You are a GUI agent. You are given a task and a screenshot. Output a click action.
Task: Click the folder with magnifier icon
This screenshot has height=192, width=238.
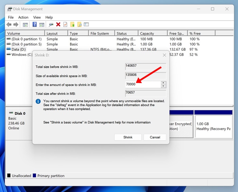point(79,24)
